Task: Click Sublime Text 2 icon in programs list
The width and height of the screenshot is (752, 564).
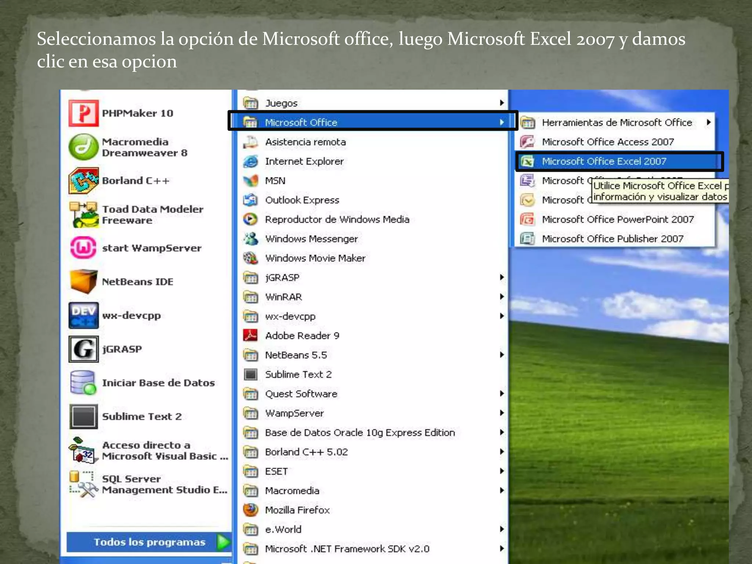Action: [x=251, y=375]
